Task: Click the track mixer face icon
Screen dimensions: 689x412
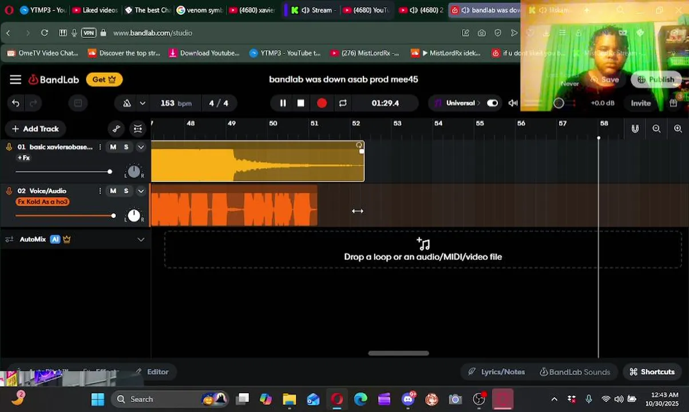Action: (x=138, y=129)
